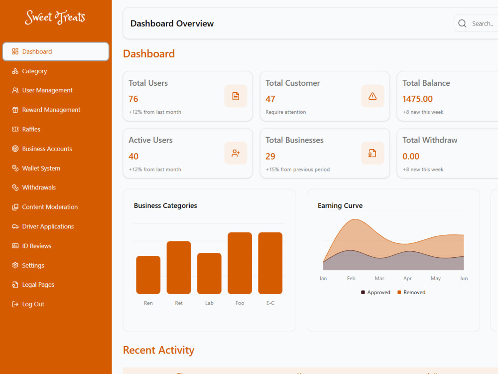This screenshot has width=498, height=374.
Task: Click the Legal Pages document icon
Action: pyautogui.click(x=15, y=285)
